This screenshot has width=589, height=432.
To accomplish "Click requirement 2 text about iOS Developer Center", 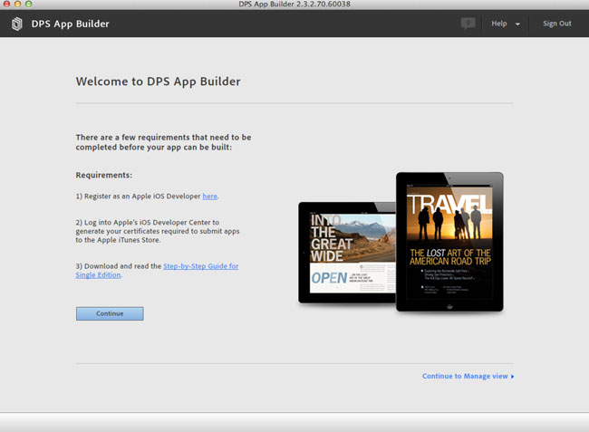I will [x=158, y=231].
